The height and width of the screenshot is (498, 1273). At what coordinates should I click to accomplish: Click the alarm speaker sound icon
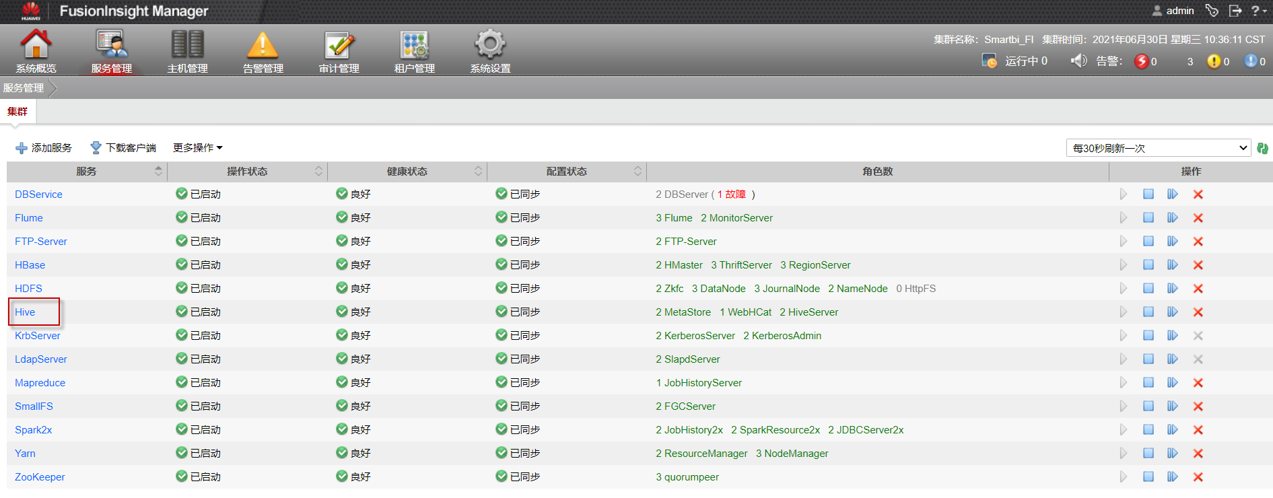click(x=1078, y=61)
